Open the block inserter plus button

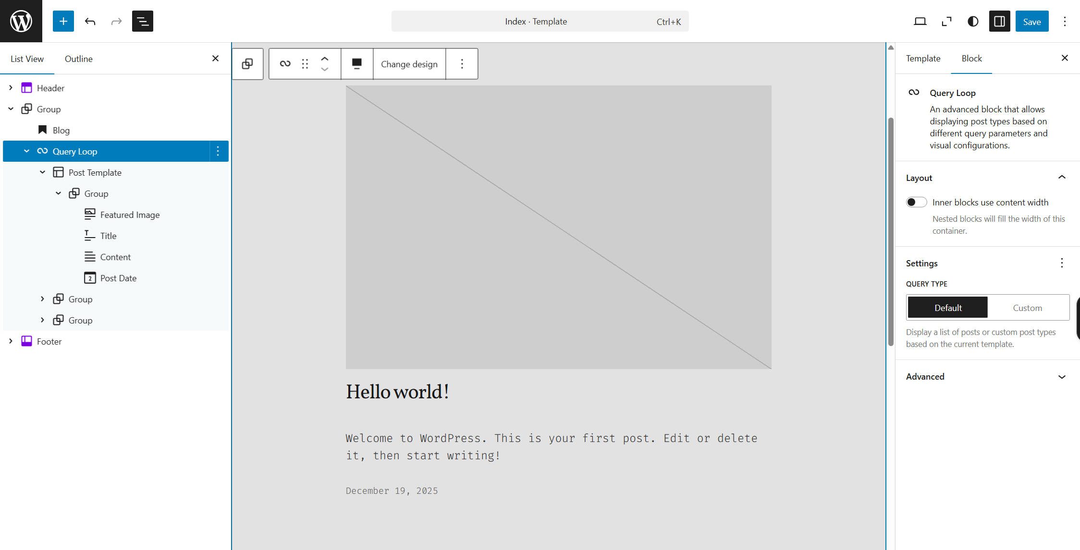[63, 21]
